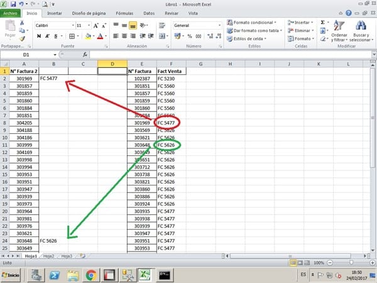The width and height of the screenshot is (377, 283).
Task: Decrease font size with small A icon
Action: click(x=104, y=26)
